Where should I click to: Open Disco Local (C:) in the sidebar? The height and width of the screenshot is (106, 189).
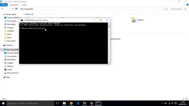[x=13, y=73]
